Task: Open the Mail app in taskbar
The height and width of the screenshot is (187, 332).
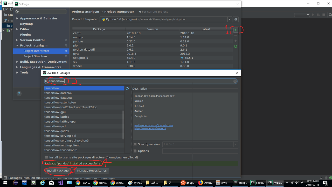Action: click(51, 183)
